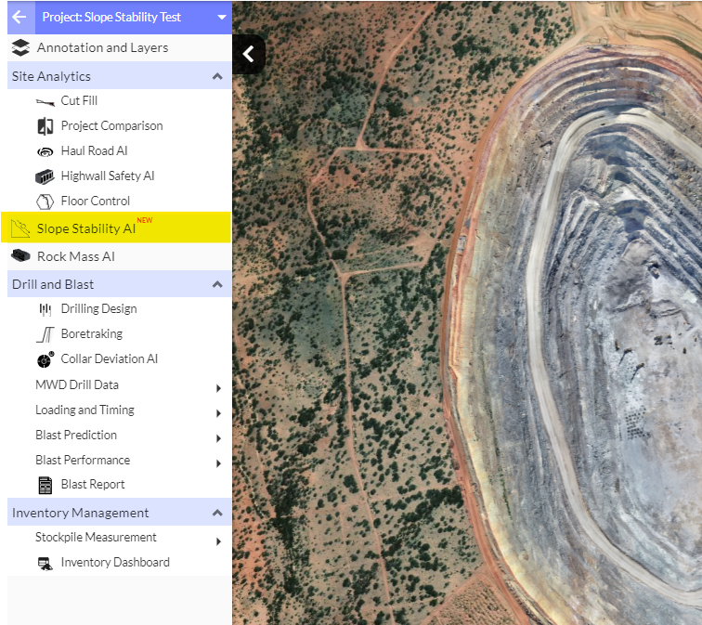
Task: Collapse the Site Analytics section
Action: pos(217,76)
